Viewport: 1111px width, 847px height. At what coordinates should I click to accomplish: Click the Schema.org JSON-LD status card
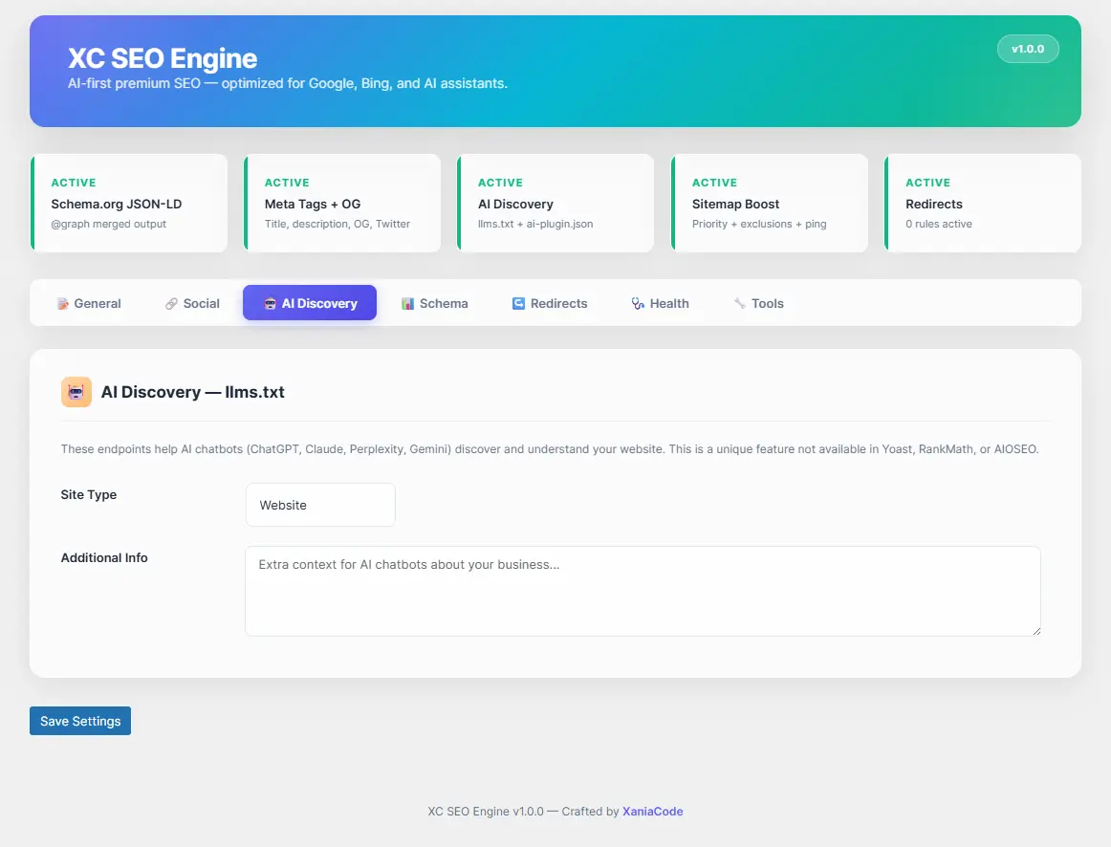click(129, 204)
